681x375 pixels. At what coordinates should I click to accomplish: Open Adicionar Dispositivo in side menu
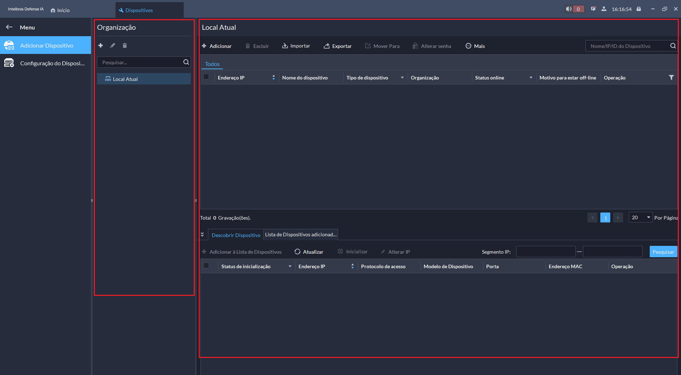45,45
